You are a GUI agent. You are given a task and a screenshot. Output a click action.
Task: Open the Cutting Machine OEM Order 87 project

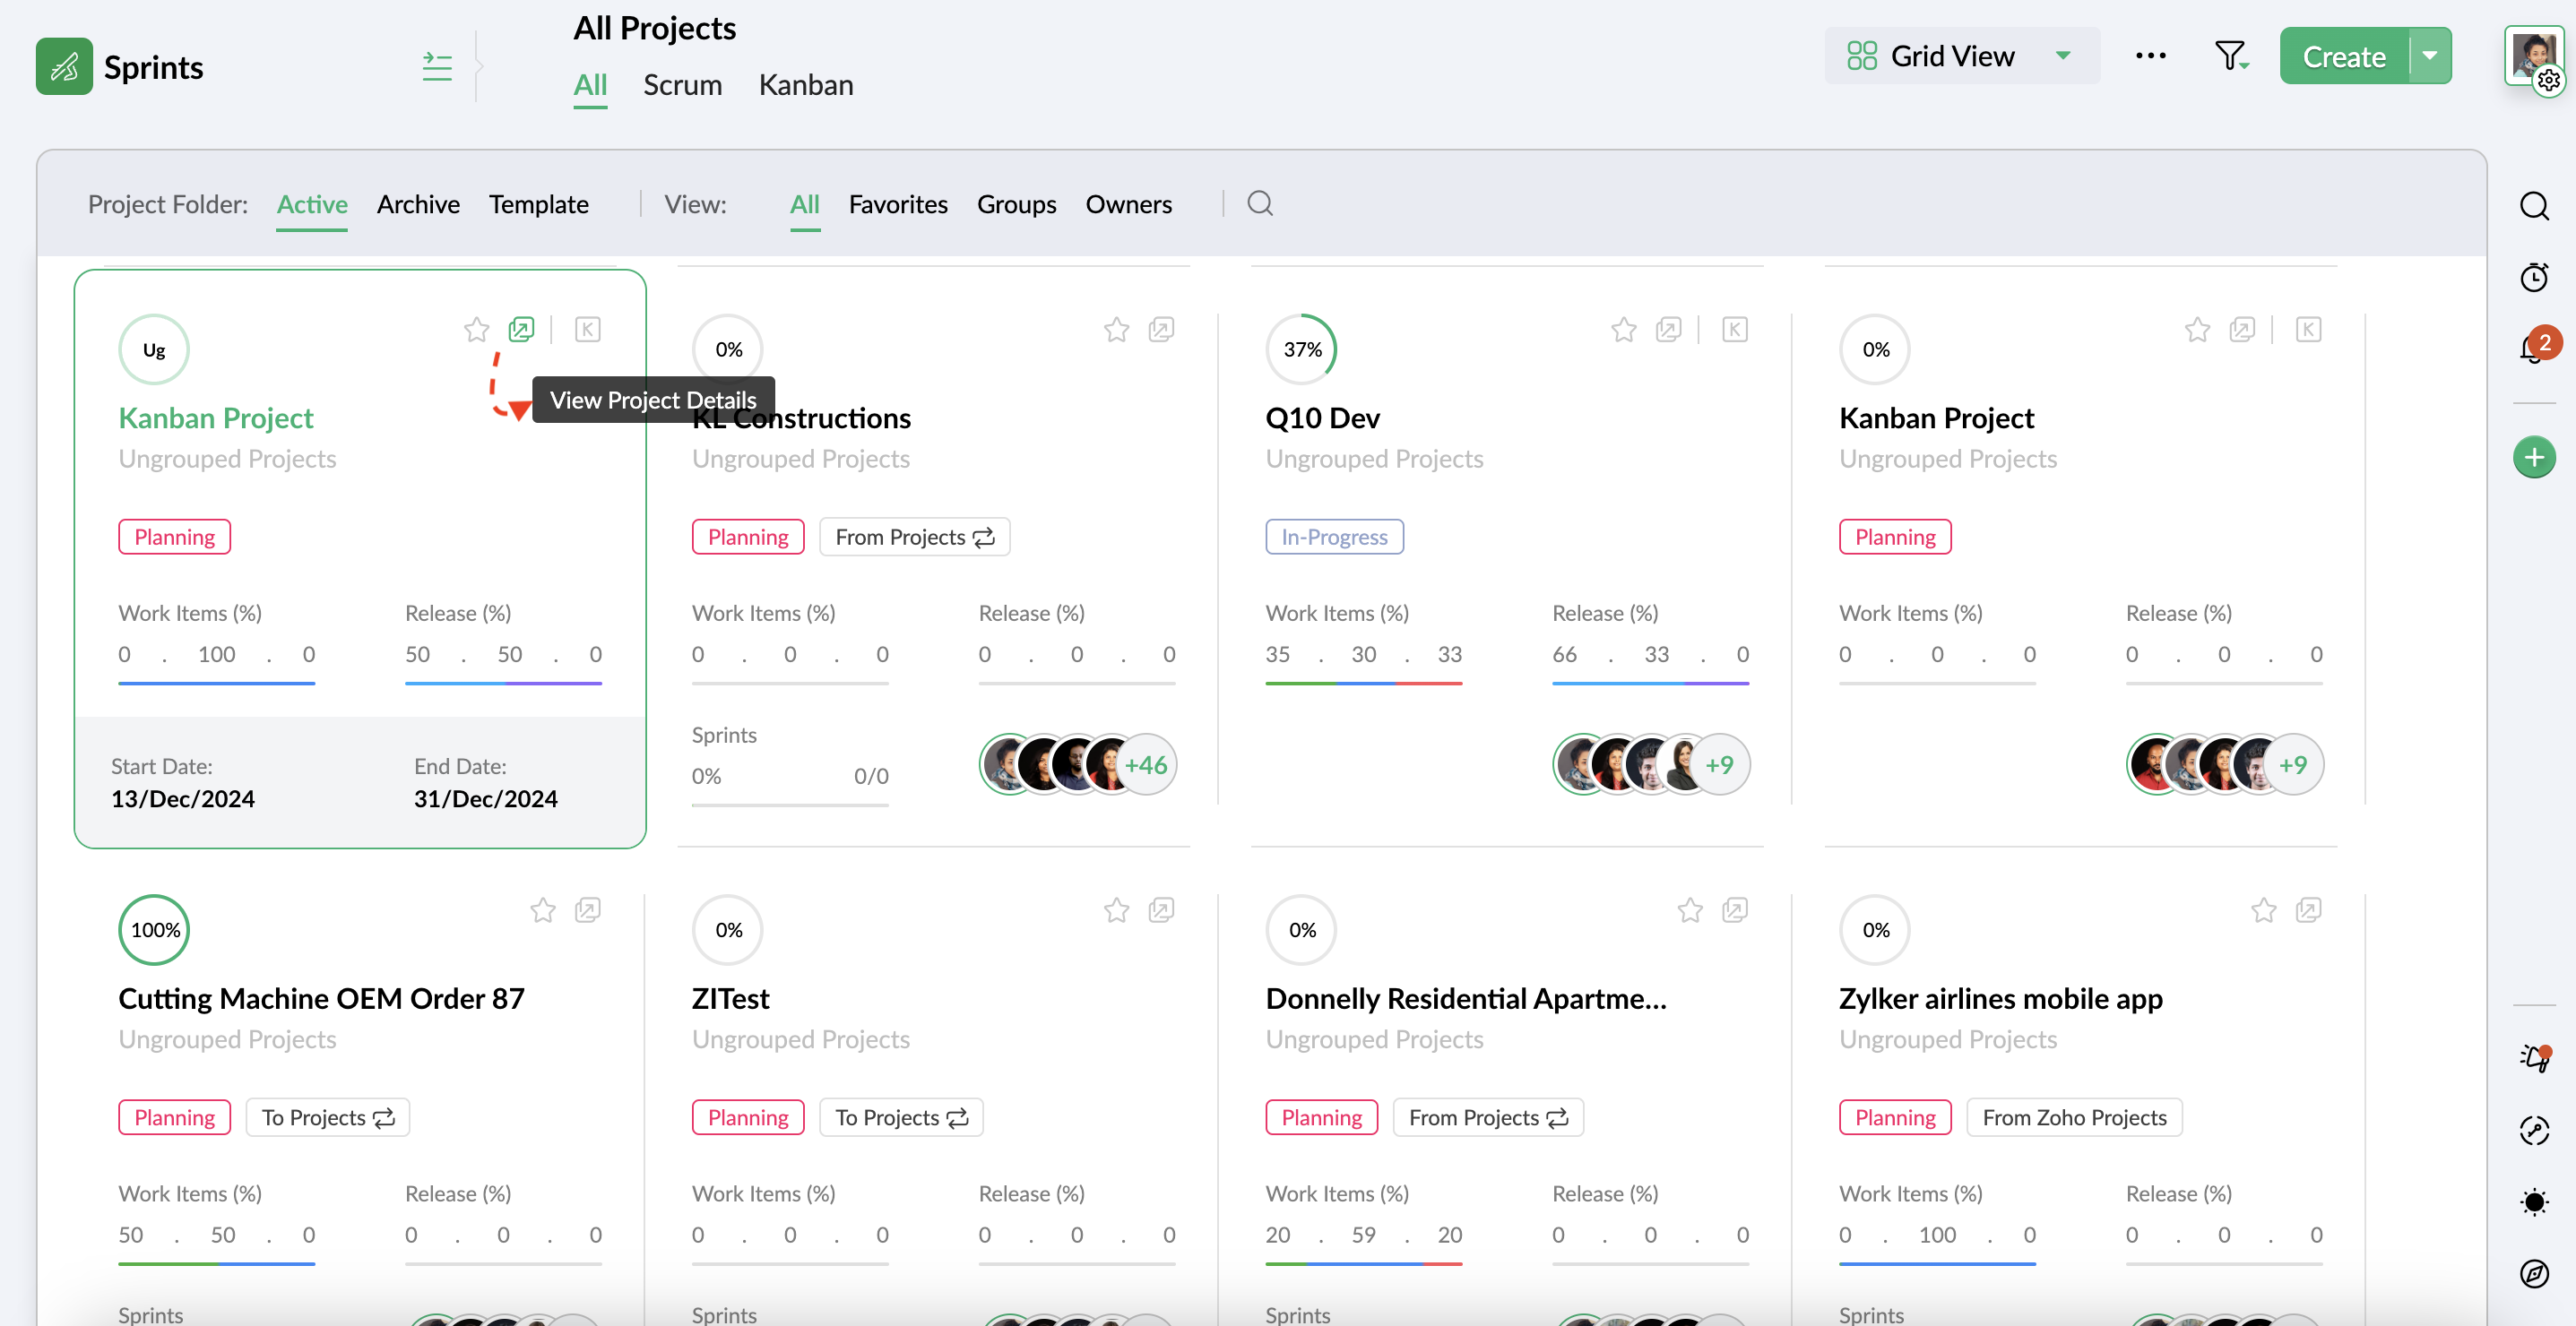click(x=321, y=998)
